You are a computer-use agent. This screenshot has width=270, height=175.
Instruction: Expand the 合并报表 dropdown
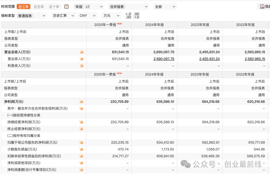[x=129, y=7]
